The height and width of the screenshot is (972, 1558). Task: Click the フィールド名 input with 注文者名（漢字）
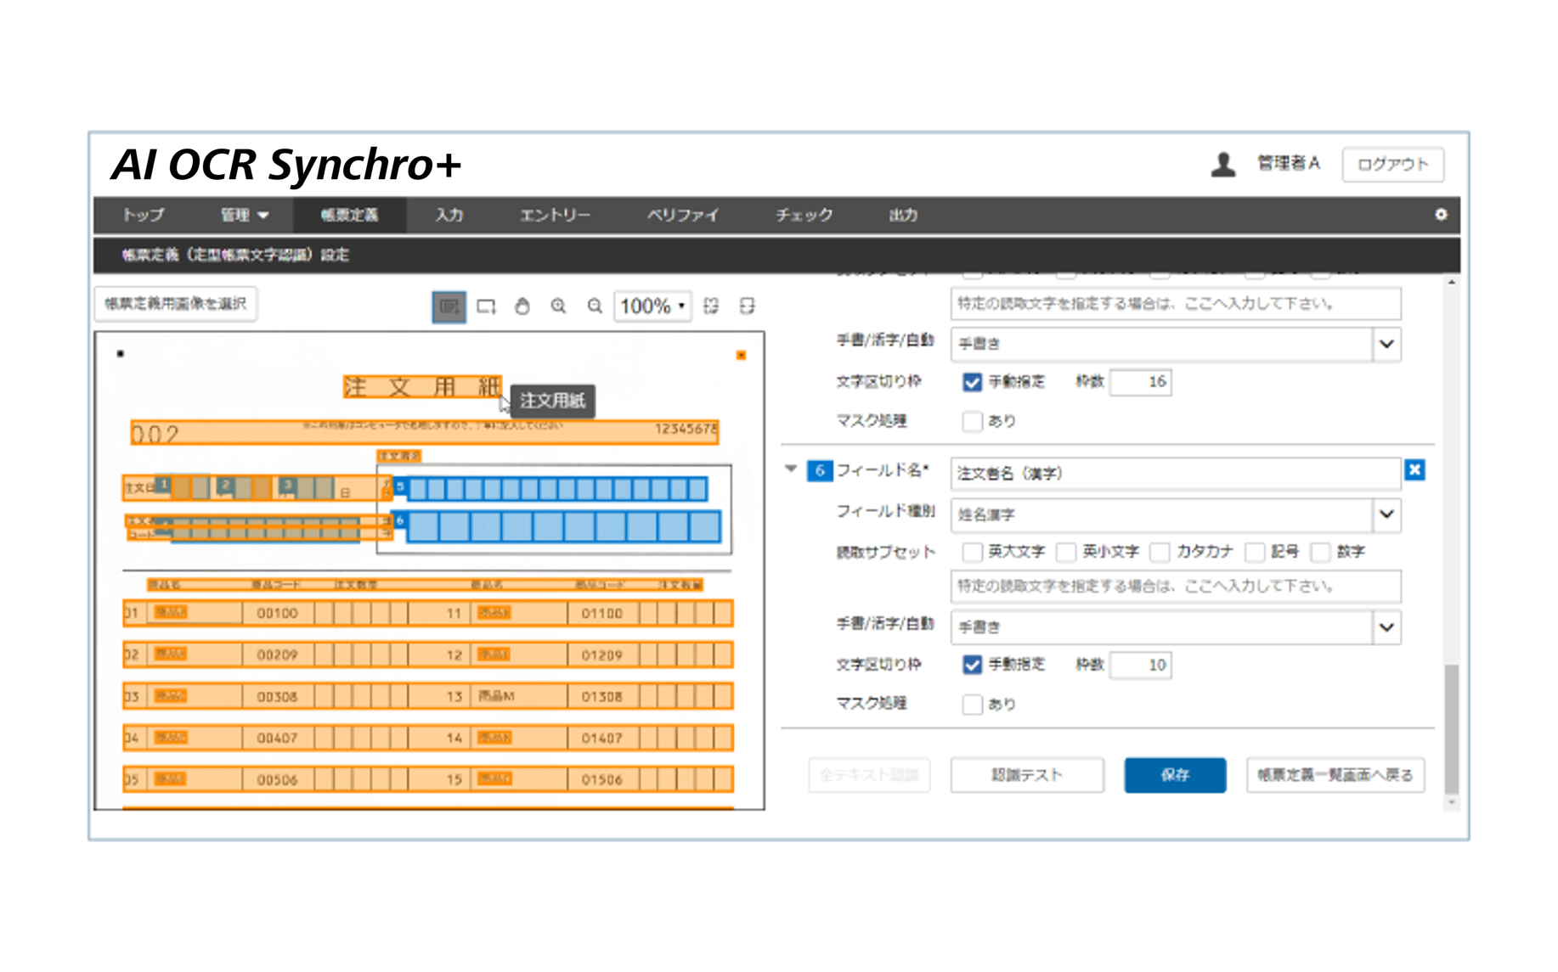click(x=1176, y=474)
